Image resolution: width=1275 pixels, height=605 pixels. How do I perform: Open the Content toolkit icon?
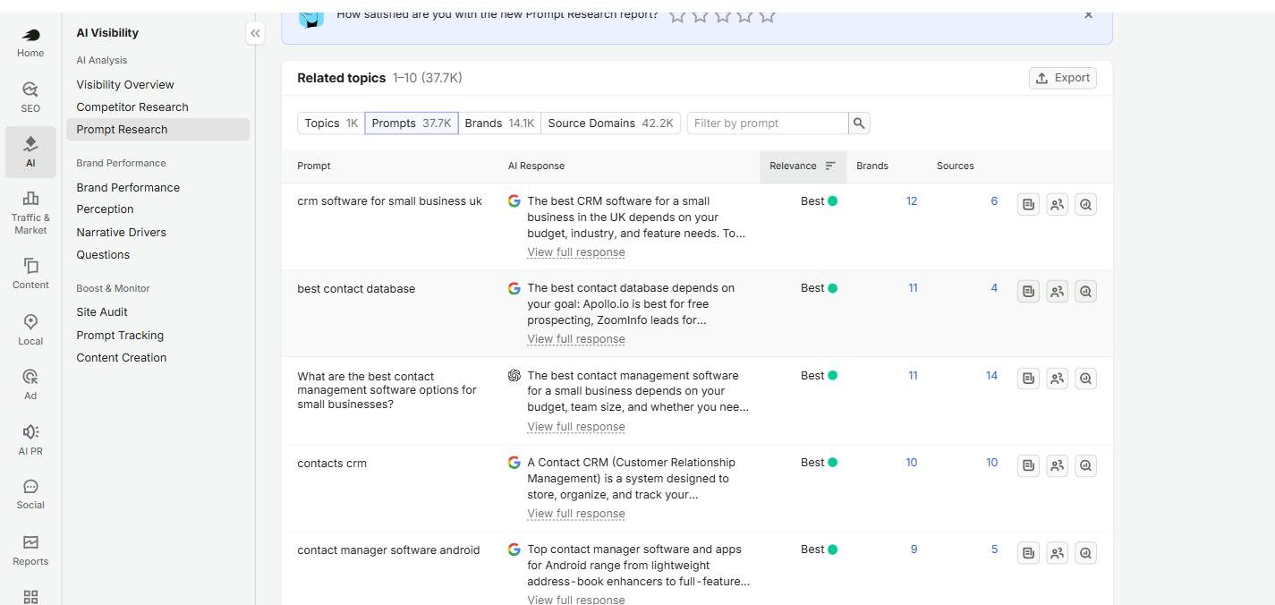(30, 274)
